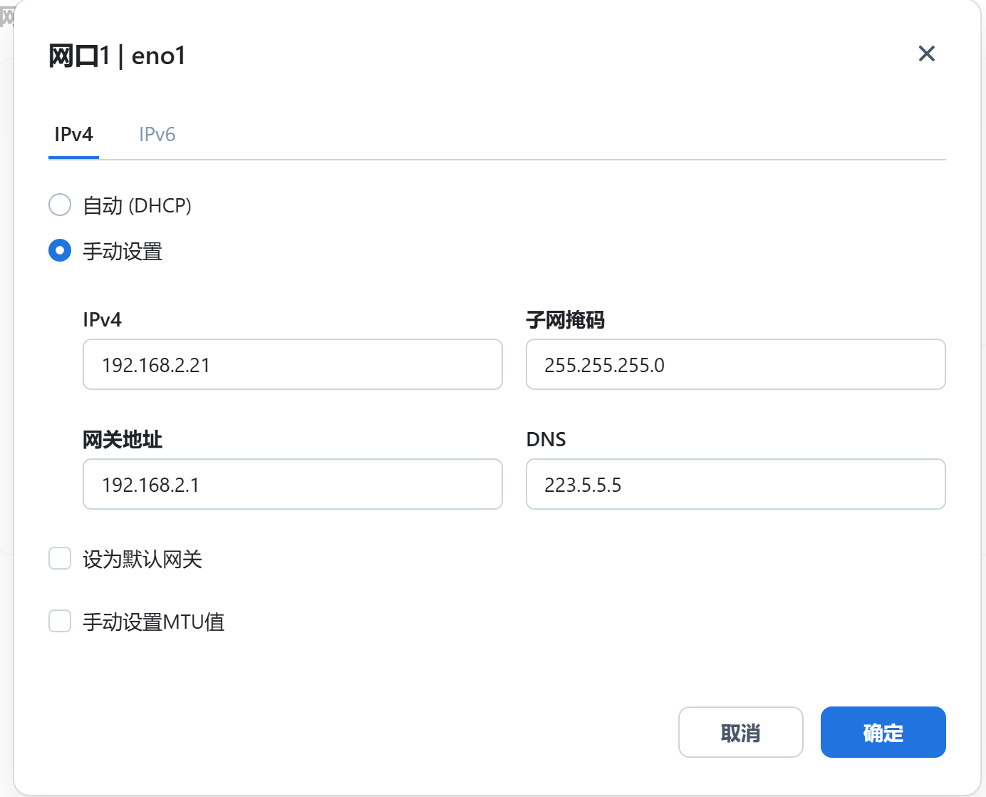The height and width of the screenshot is (797, 986).
Task: Click the 子网掩码 label
Action: tap(565, 320)
